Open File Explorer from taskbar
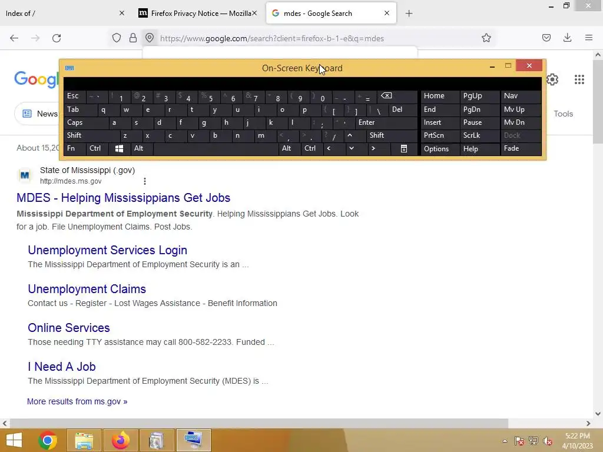603x452 pixels. [x=84, y=440]
